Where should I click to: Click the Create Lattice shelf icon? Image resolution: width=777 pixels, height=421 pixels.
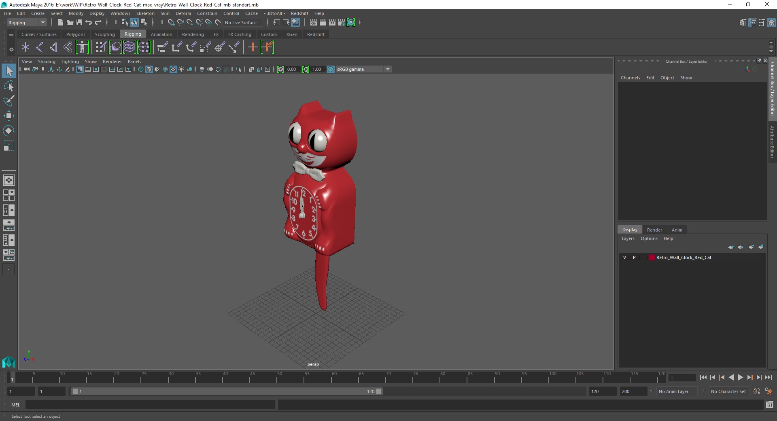click(x=129, y=47)
